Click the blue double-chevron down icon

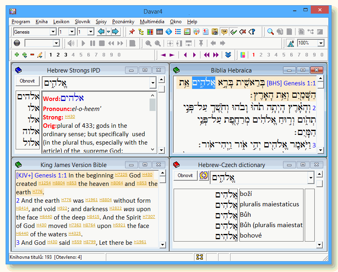[228, 55]
